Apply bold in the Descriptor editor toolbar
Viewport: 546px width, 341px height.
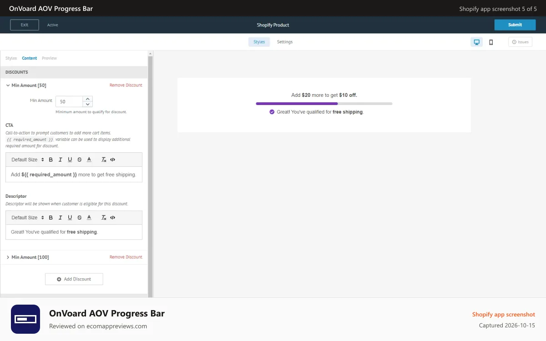pyautogui.click(x=51, y=217)
